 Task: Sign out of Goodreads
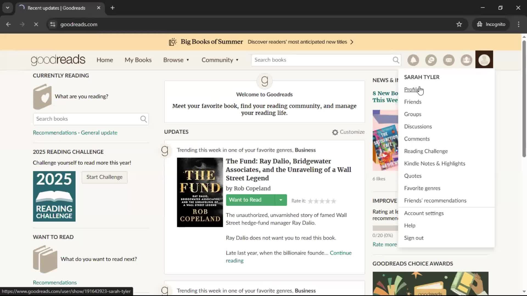[414, 238]
